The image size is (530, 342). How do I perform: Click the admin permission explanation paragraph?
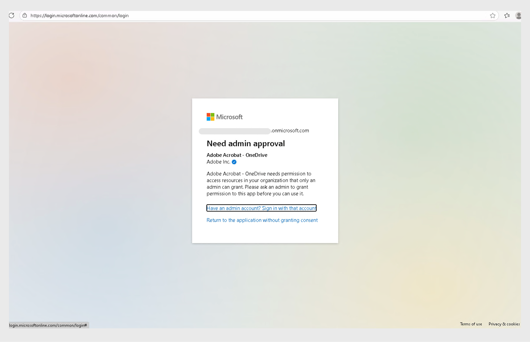coord(261,184)
